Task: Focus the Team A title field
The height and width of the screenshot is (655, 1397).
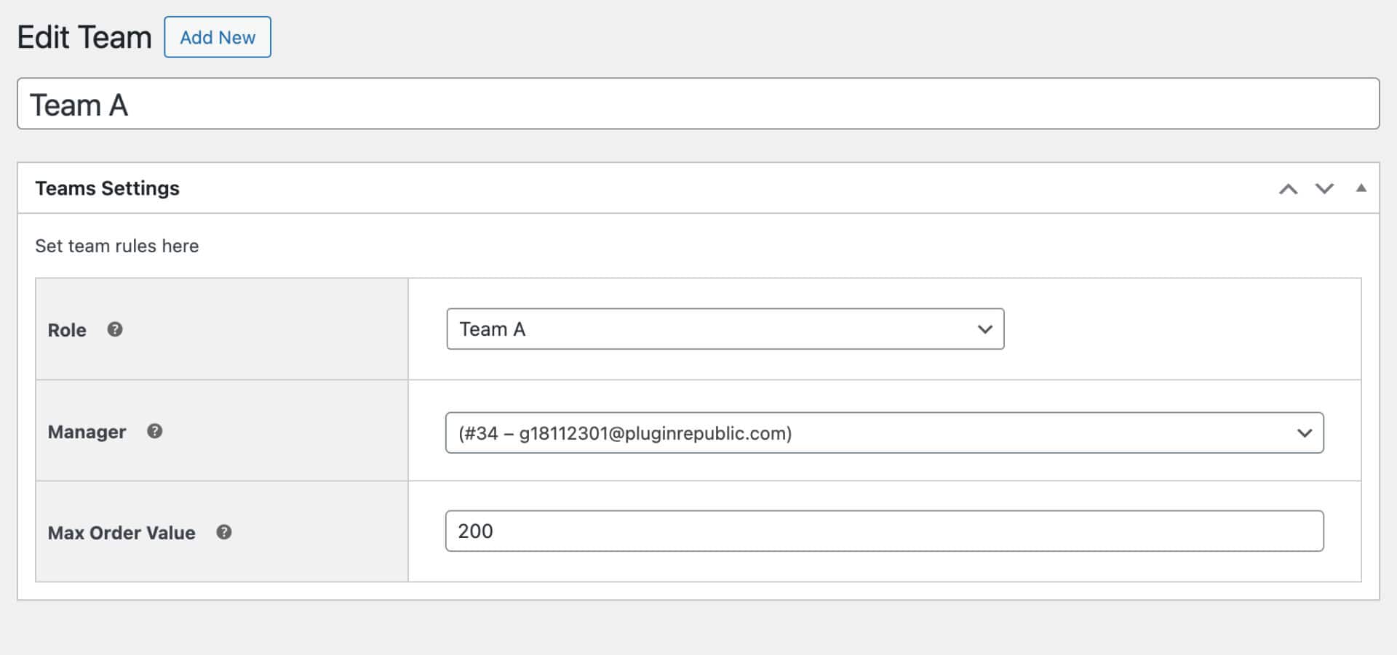Action: (698, 104)
